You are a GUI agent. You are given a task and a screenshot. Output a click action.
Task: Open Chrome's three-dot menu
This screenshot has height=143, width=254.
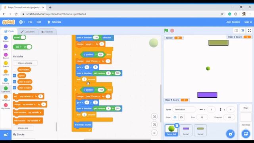click(x=250, y=14)
